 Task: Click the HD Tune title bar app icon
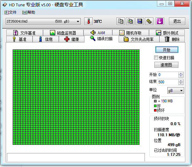pos(5,5)
